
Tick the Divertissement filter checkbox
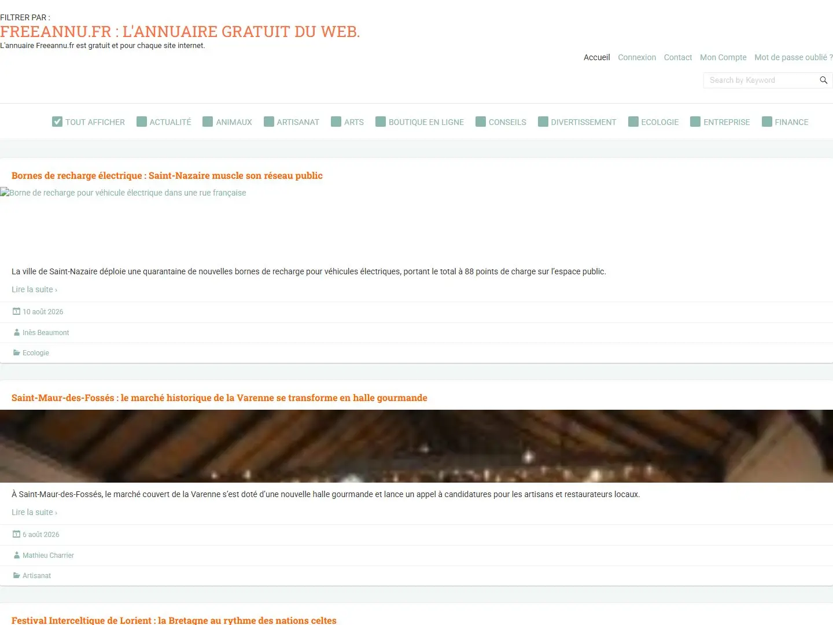tap(543, 122)
